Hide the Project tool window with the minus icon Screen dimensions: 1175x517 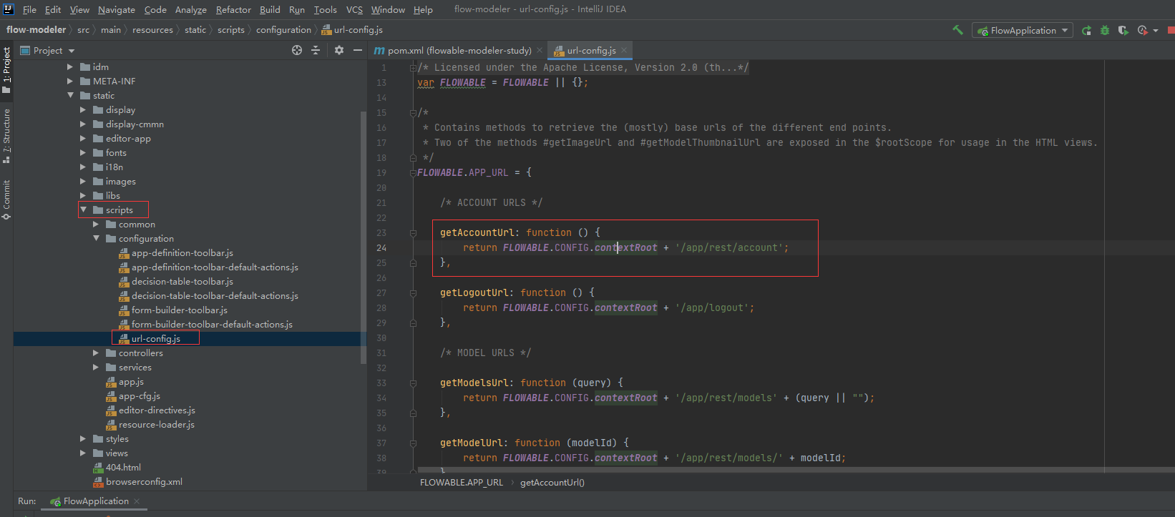pos(358,50)
